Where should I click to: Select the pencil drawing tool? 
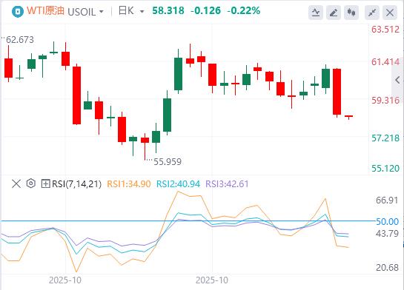(334, 12)
